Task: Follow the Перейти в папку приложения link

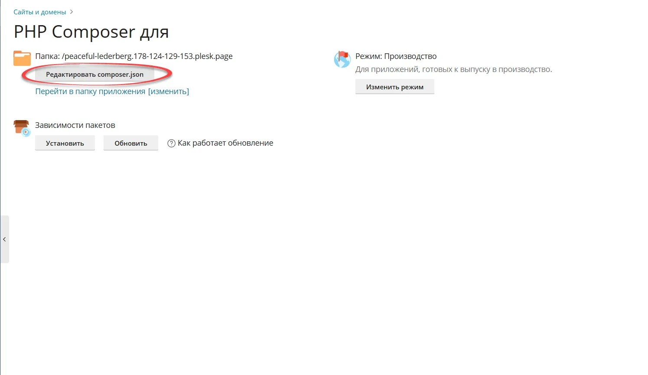Action: (x=90, y=91)
